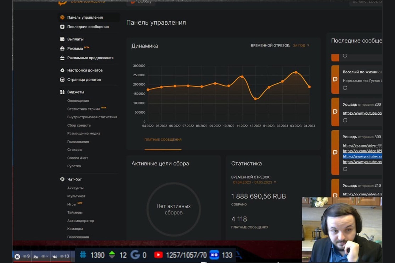Open Corona Alert widget
This screenshot has width=395, height=263.
(x=77, y=158)
